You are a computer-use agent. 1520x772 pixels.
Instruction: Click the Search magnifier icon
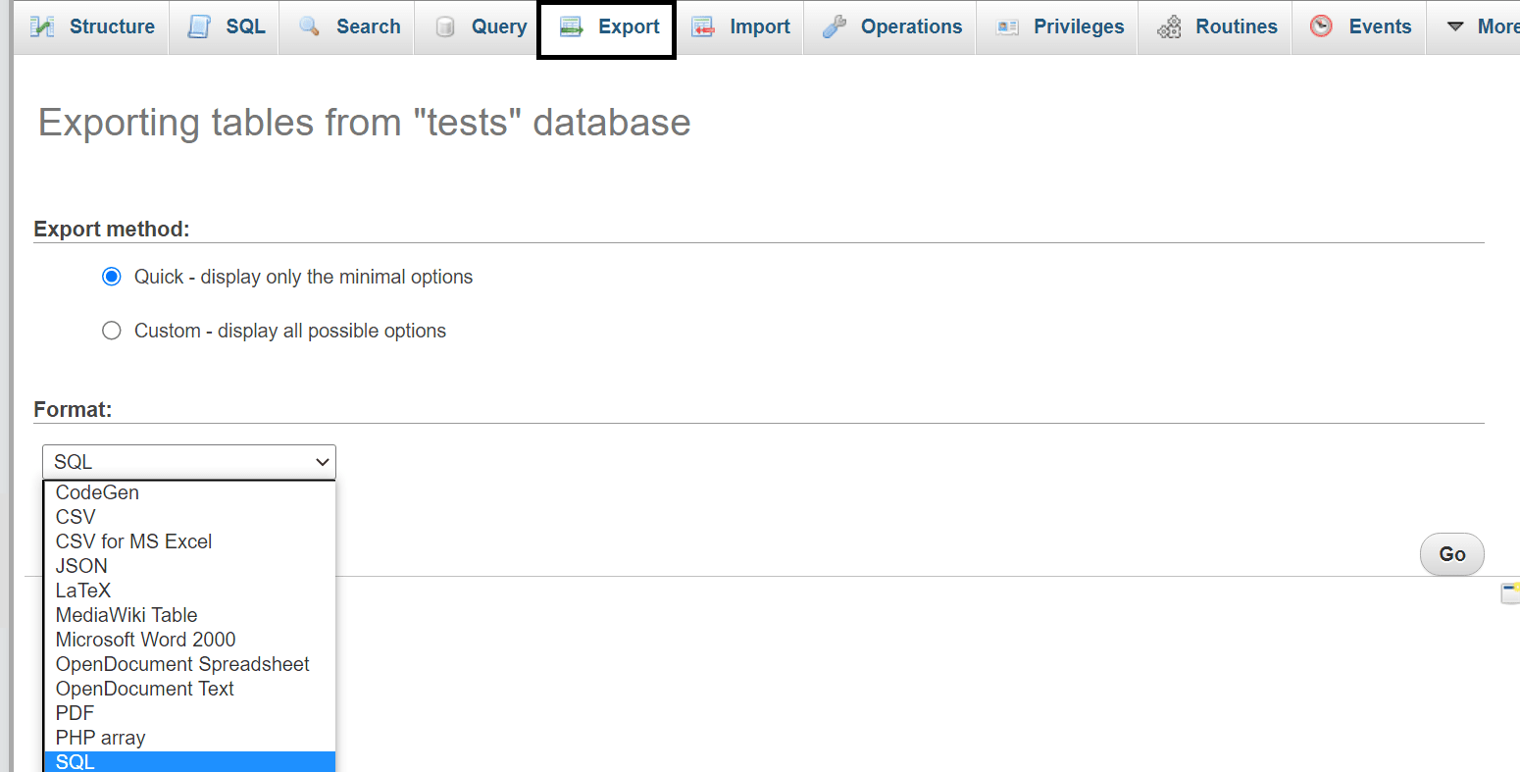click(310, 26)
